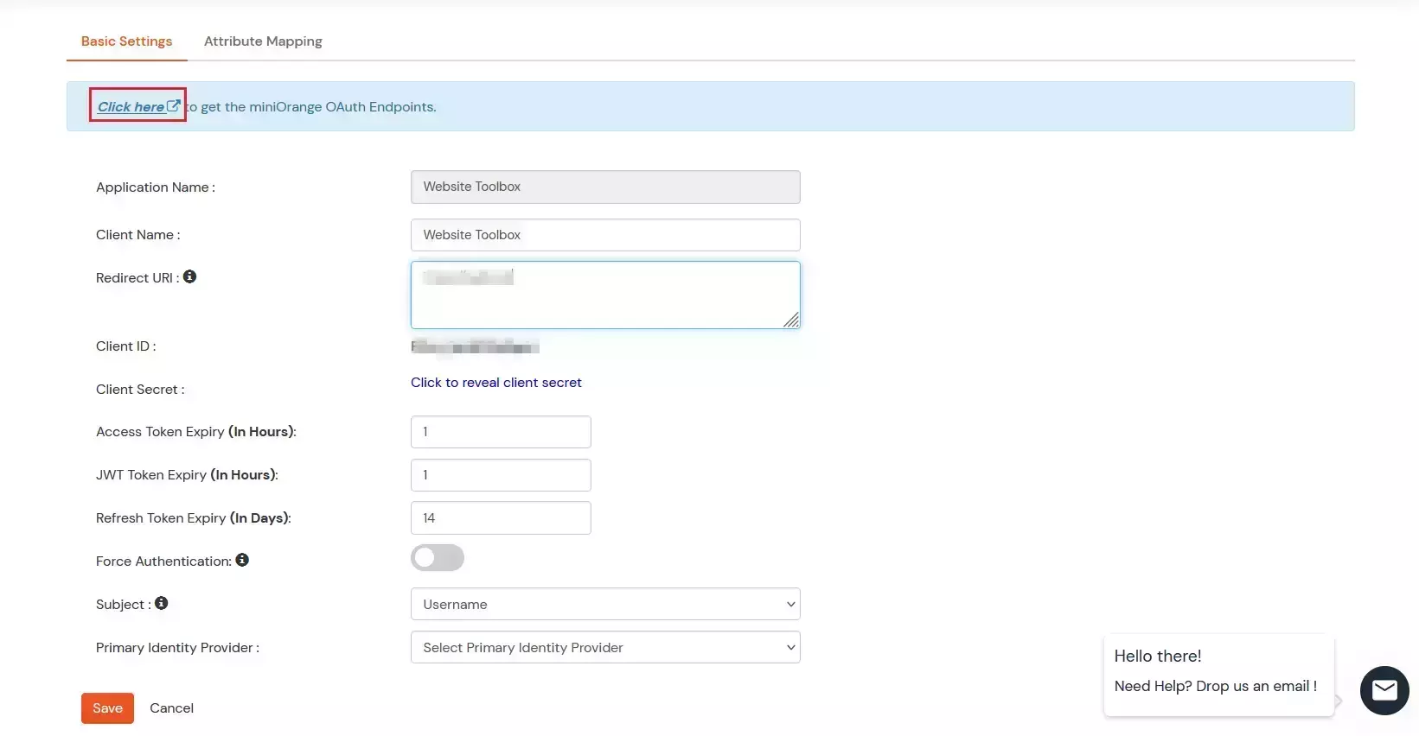1419x736 pixels.
Task: Expand the Select Primary Identity Provider dropdown
Action: tap(605, 647)
